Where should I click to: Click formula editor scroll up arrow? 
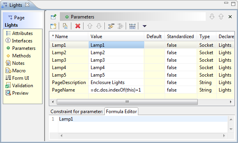pyautogui.click(x=231, y=119)
